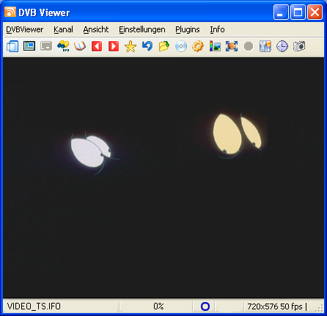
Task: Click the red previous channel arrow
Action: point(97,46)
